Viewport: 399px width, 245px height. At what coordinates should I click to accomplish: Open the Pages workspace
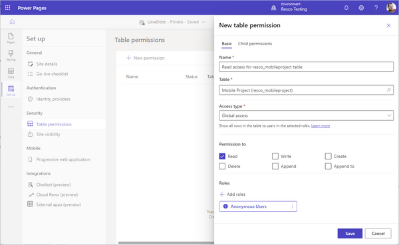[x=11, y=38]
